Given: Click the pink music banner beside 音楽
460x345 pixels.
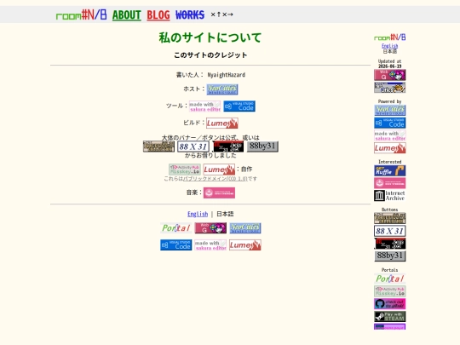Looking at the screenshot, I should coord(219,193).
